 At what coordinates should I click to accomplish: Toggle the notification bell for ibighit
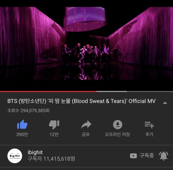[x=164, y=156]
